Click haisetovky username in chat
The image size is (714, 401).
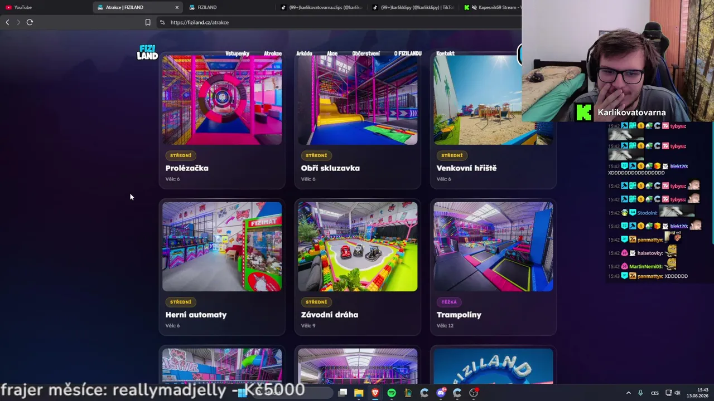coord(650,253)
